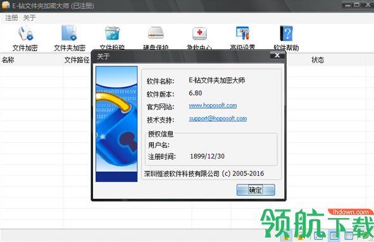The width and height of the screenshot is (374, 242).
Task: Open the 急救中心 rescue center tool
Action: (199, 38)
